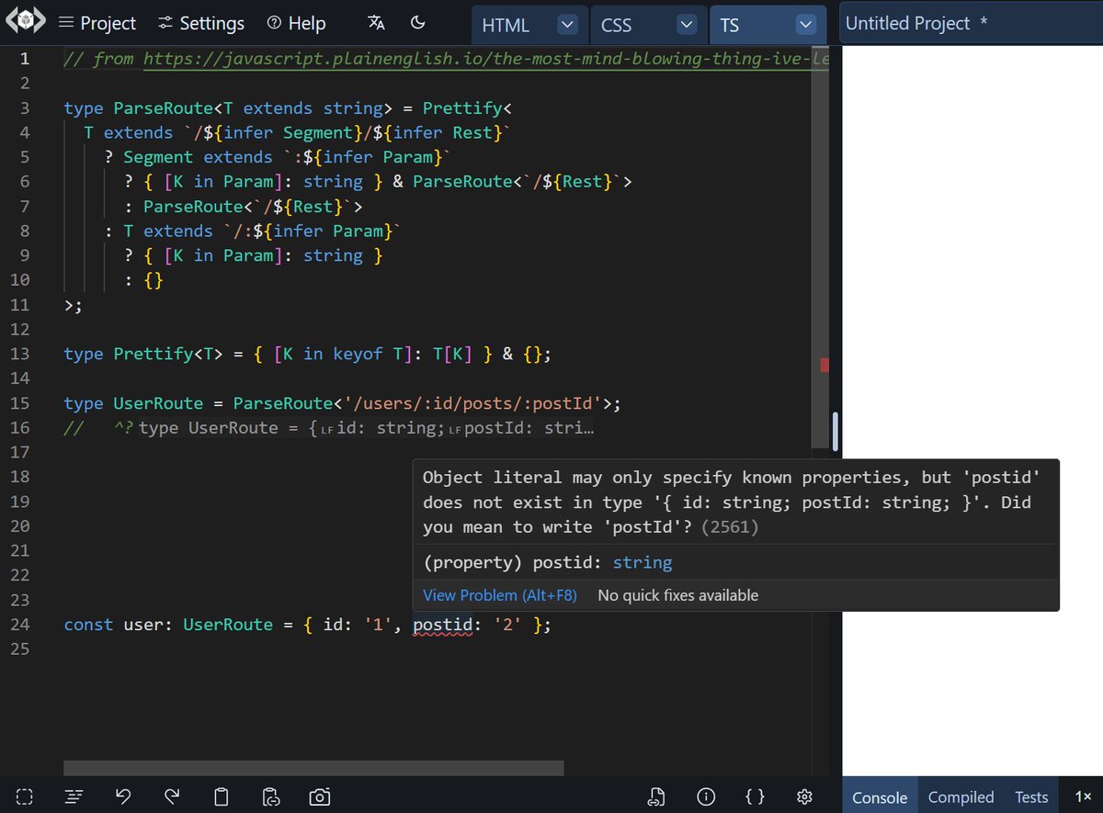
Task: Click line number 24 in gutter
Action: click(19, 625)
